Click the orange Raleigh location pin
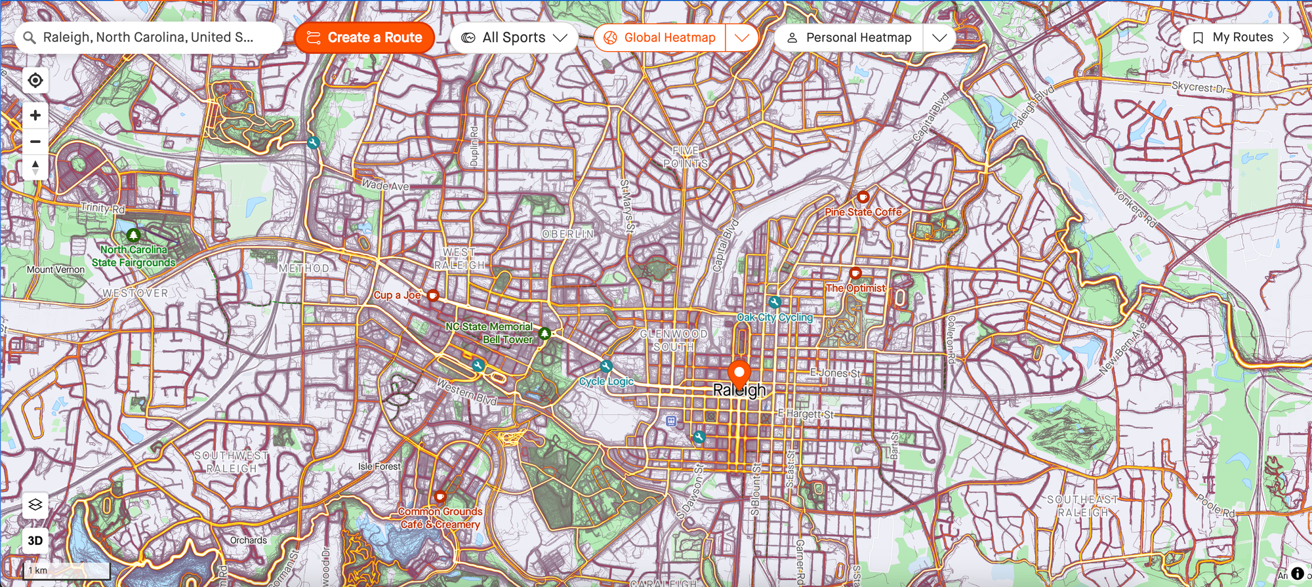1312x587 pixels. click(739, 374)
